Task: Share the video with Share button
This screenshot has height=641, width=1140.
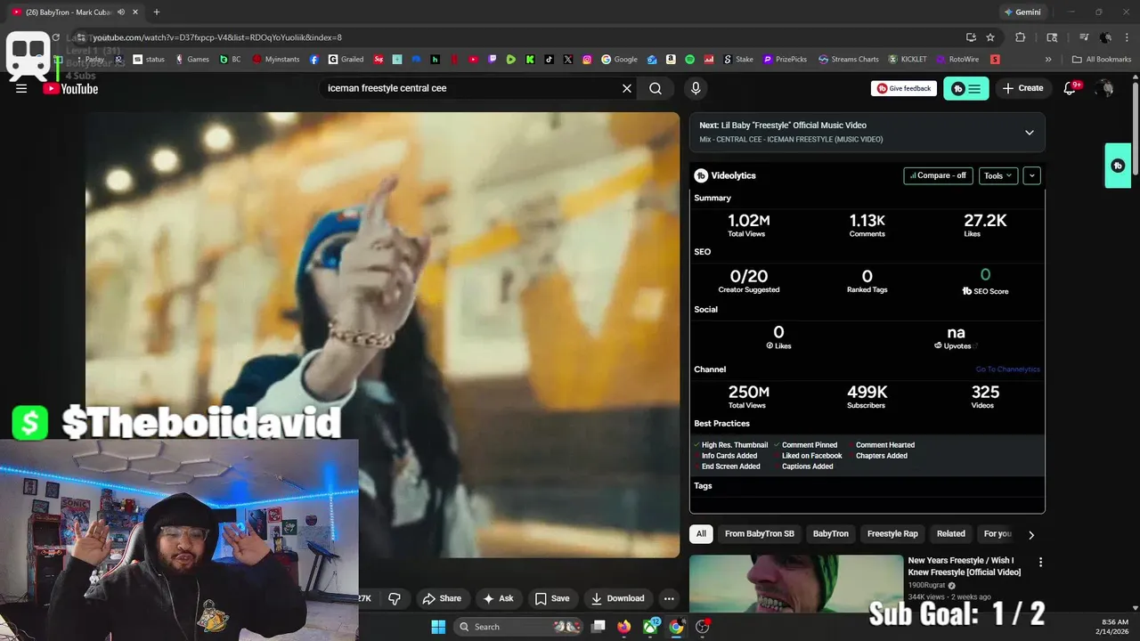Action: click(442, 598)
